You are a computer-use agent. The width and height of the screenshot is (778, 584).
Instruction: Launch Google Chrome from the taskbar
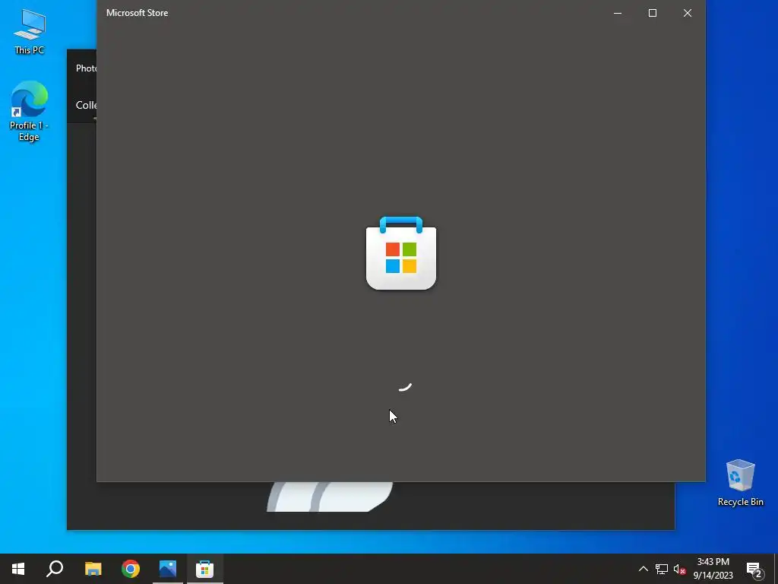tap(131, 569)
